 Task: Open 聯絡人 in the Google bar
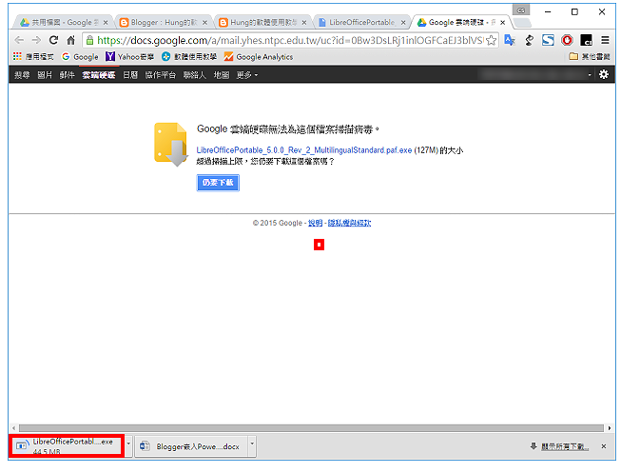194,75
